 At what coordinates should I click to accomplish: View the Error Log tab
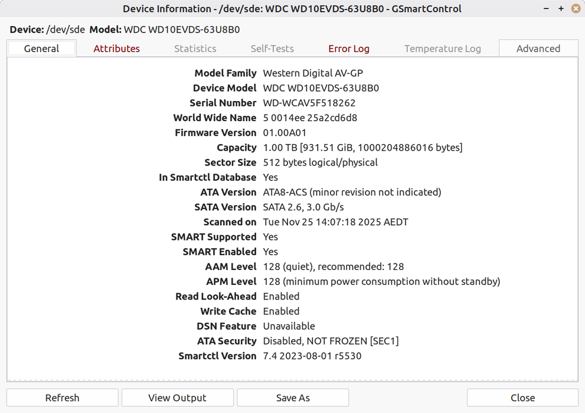(348, 48)
